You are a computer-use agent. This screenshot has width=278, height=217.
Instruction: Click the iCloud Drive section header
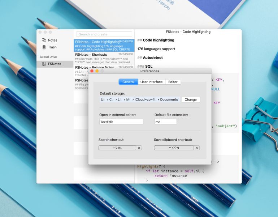click(48, 57)
